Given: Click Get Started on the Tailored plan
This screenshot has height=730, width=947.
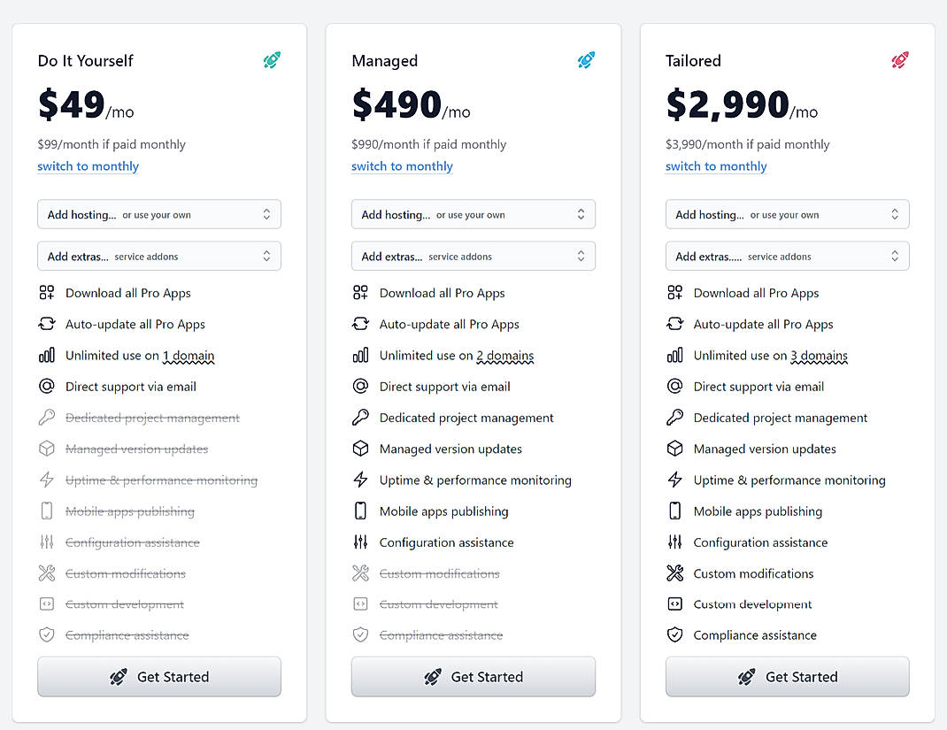Looking at the screenshot, I should 787,676.
